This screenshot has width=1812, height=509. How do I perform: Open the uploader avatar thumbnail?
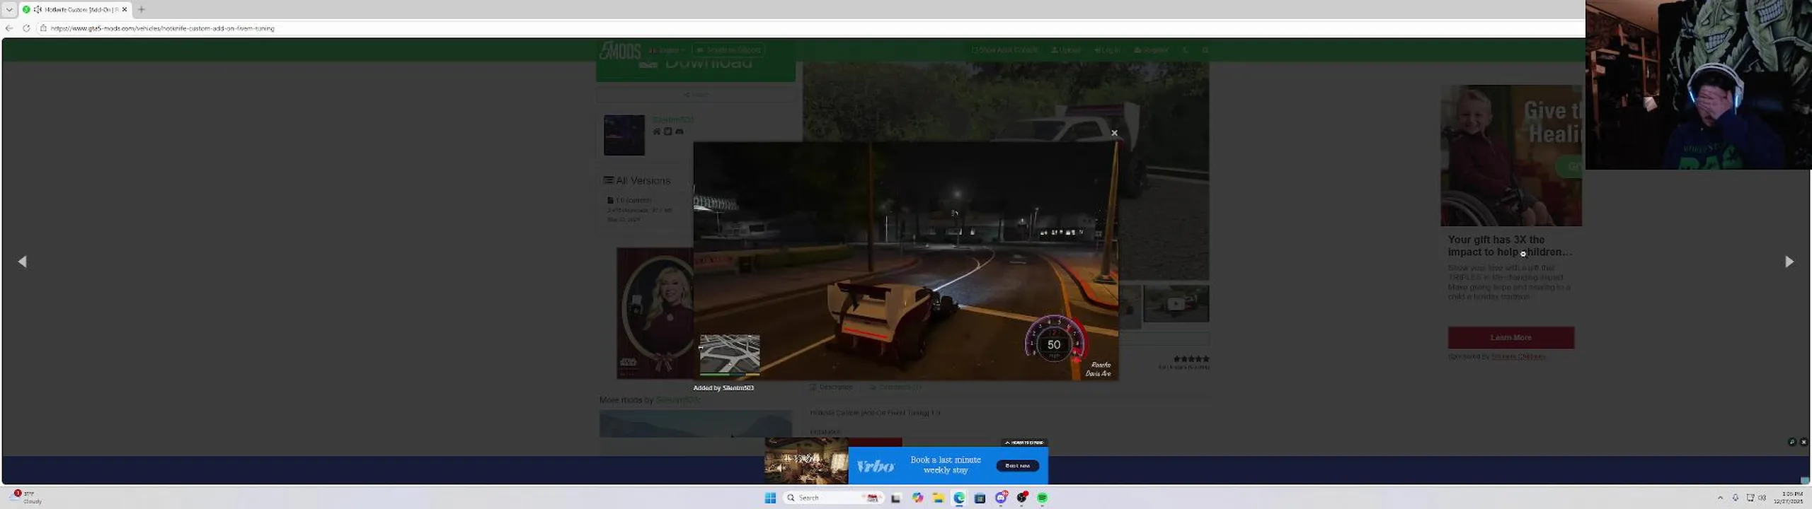point(624,135)
